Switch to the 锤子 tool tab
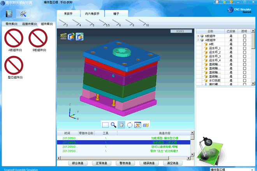 pos(116,14)
